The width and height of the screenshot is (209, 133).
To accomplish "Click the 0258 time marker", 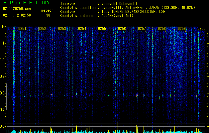I will (x=162, y=29).
